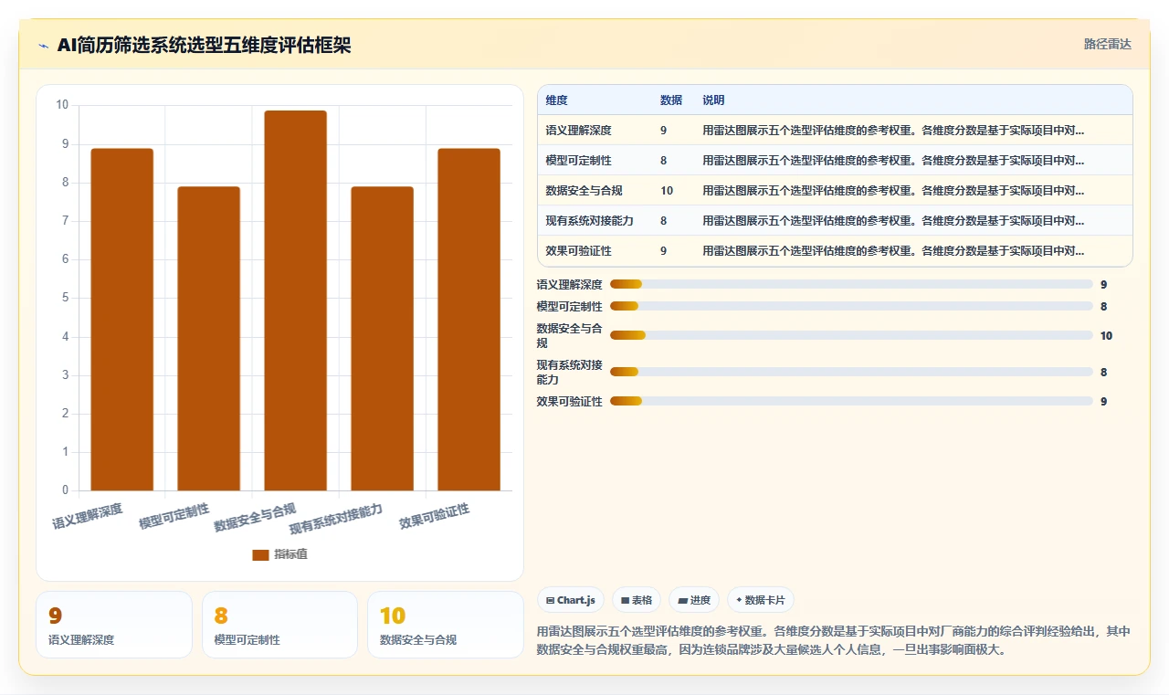The image size is (1169, 695).
Task: Select the 效果可验证性 table row name
Action: [579, 251]
